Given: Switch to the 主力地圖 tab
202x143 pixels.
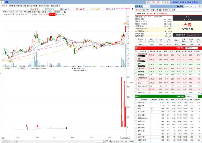Looking at the screenshot, I should pos(34,6).
